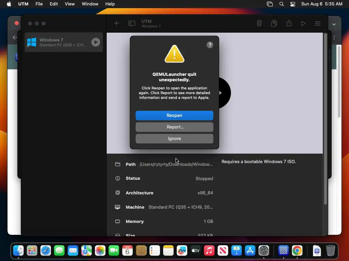Viewport: 349px width, 261px height.
Task: Delete the selected VM with trash icon
Action: [259, 23]
